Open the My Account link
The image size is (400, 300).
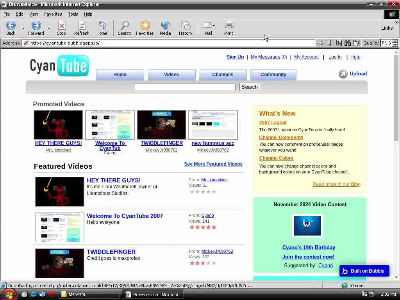pyautogui.click(x=306, y=57)
